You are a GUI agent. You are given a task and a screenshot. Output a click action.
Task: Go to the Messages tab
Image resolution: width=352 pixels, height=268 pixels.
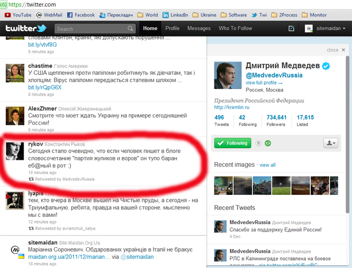[x=199, y=28]
